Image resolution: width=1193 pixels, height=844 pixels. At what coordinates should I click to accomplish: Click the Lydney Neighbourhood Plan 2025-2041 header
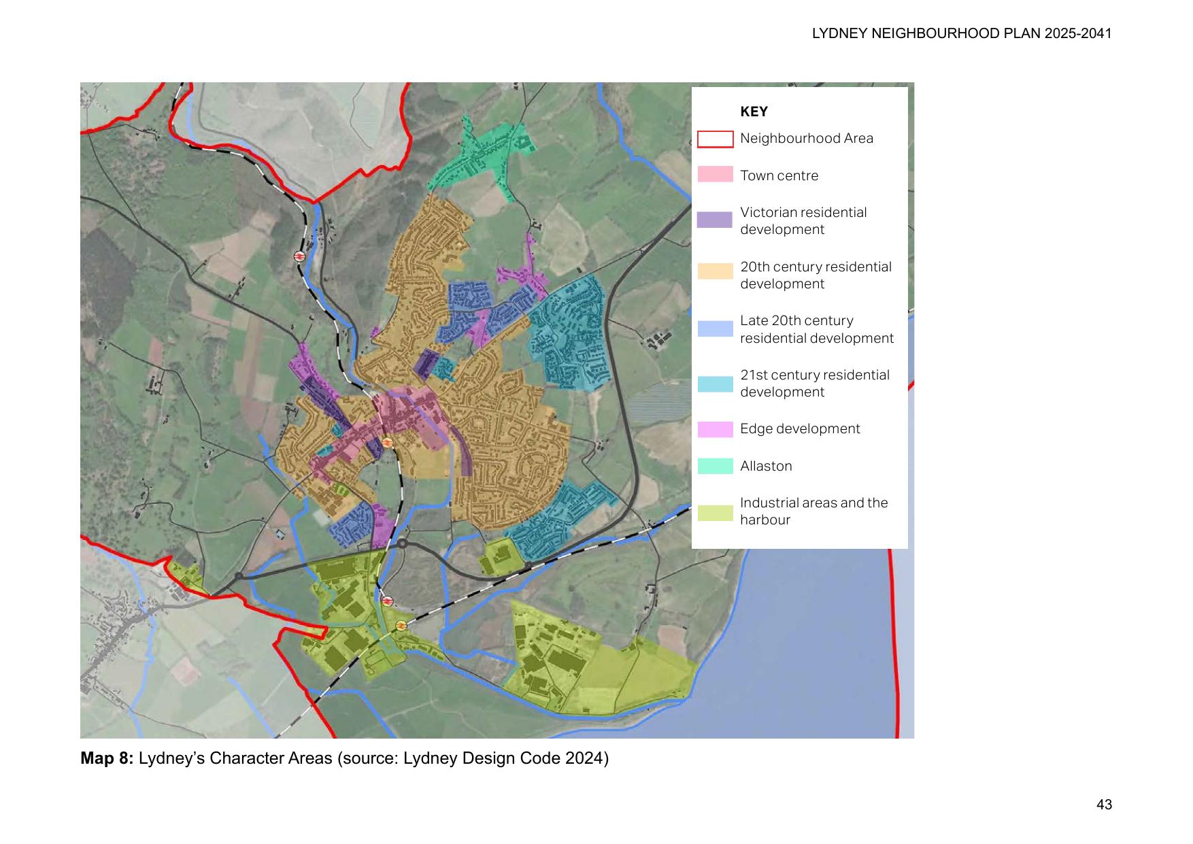coord(962,33)
